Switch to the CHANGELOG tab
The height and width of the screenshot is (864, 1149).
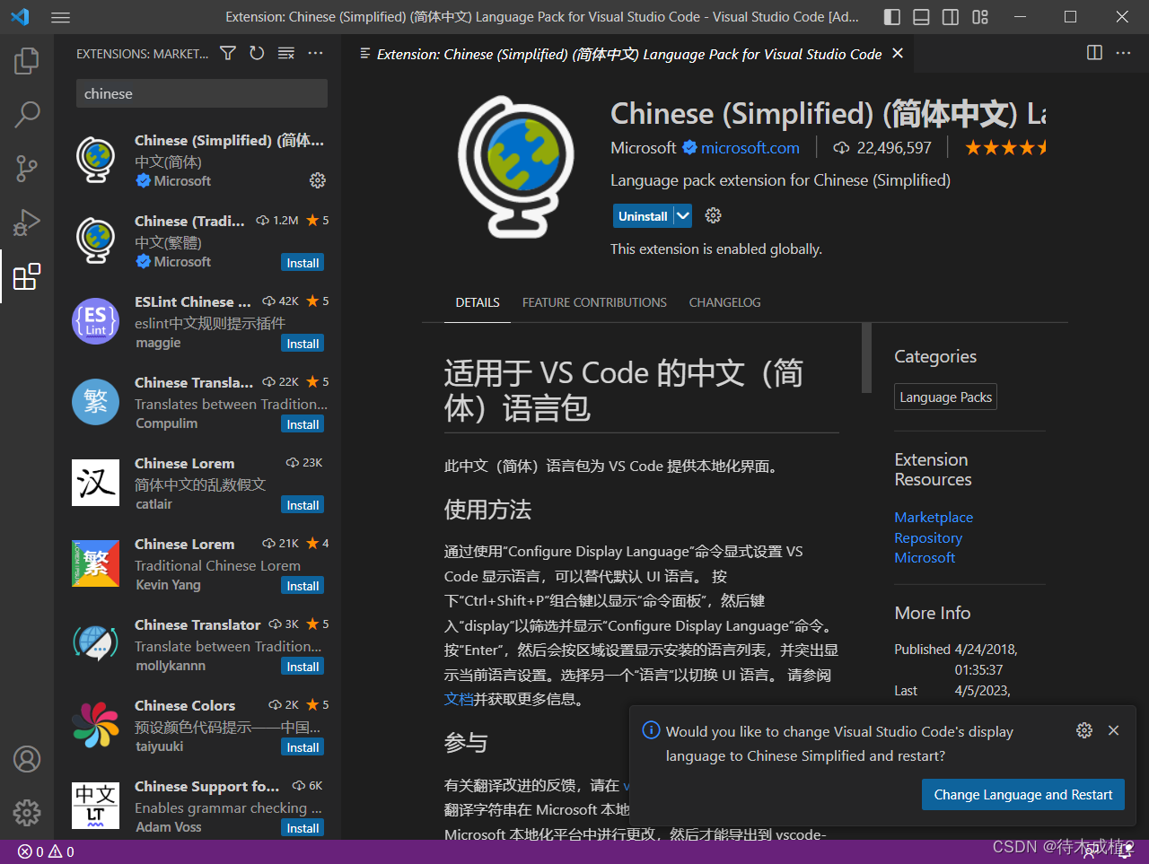click(724, 302)
